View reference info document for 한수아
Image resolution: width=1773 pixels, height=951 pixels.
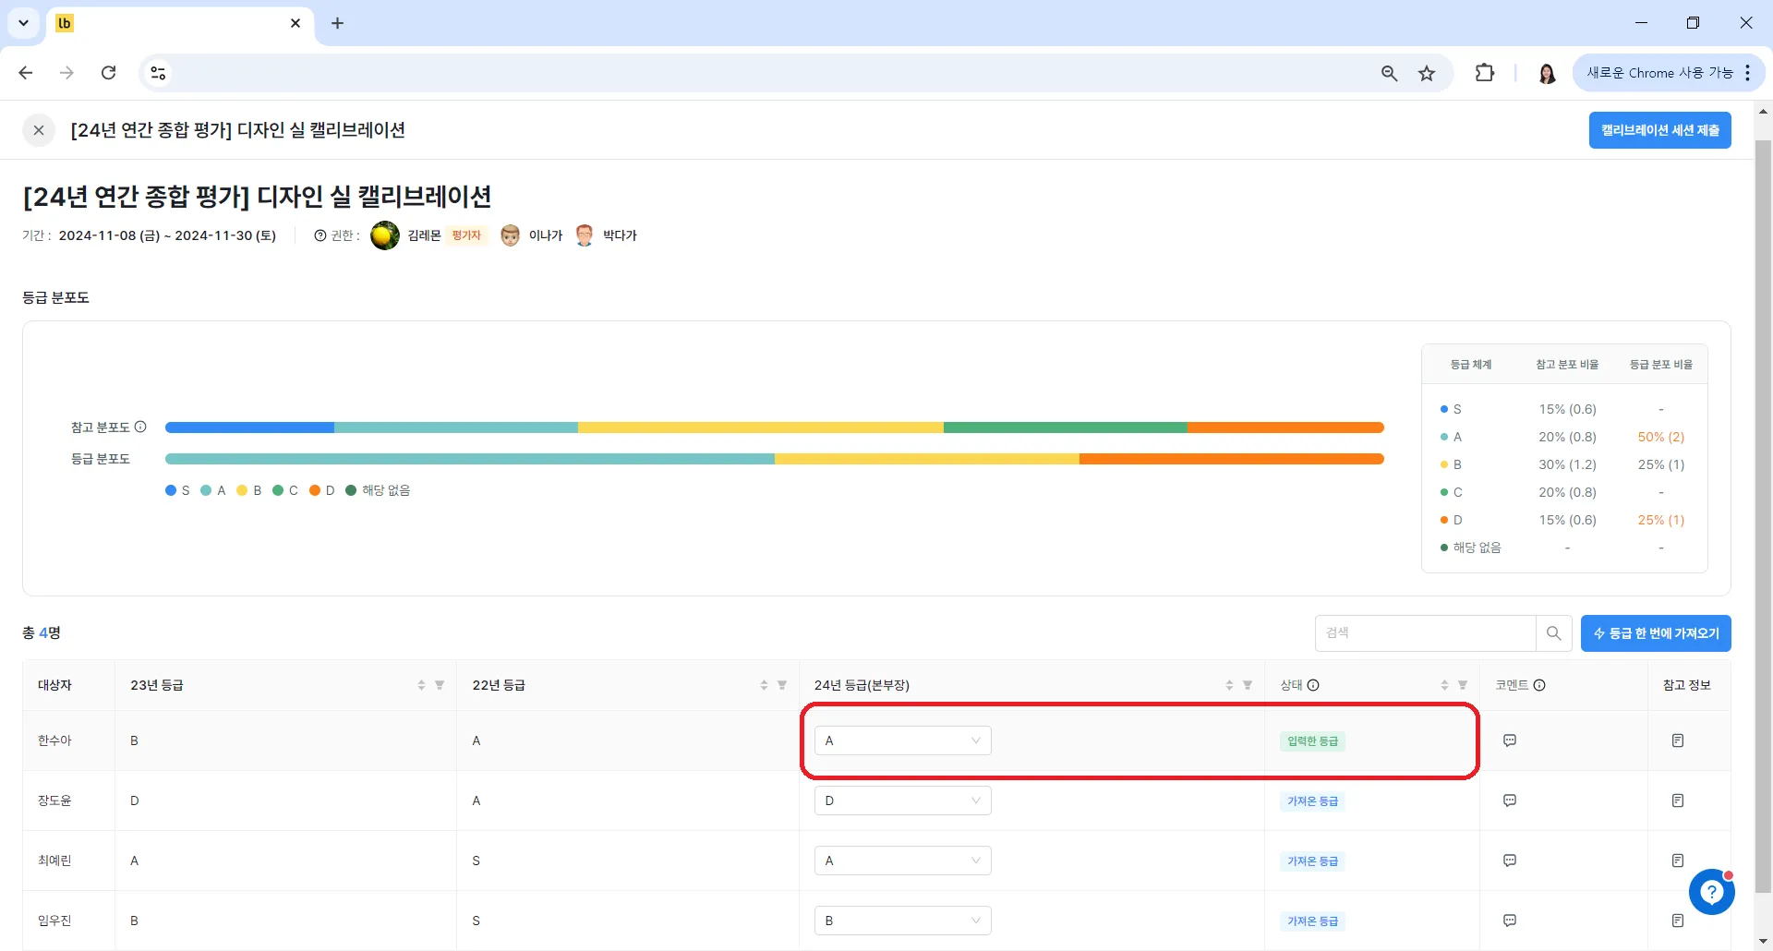click(1678, 740)
